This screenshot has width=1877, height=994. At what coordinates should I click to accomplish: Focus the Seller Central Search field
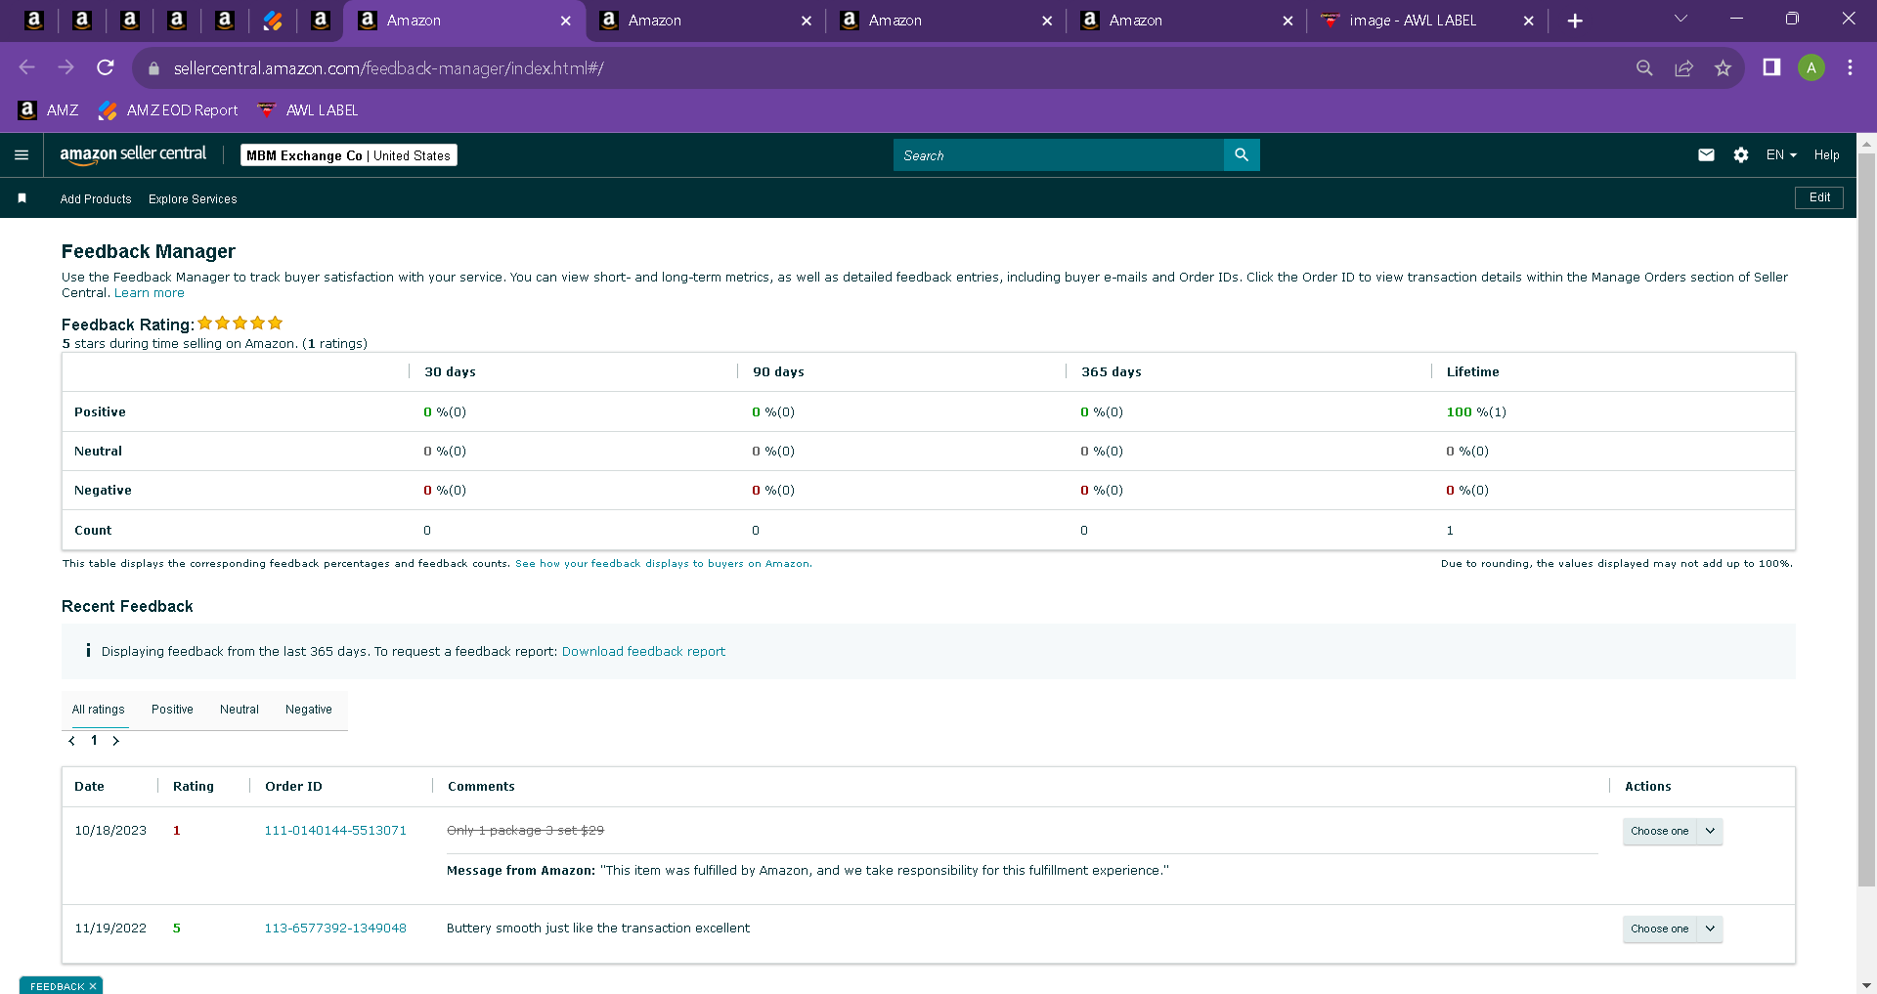pos(1059,155)
